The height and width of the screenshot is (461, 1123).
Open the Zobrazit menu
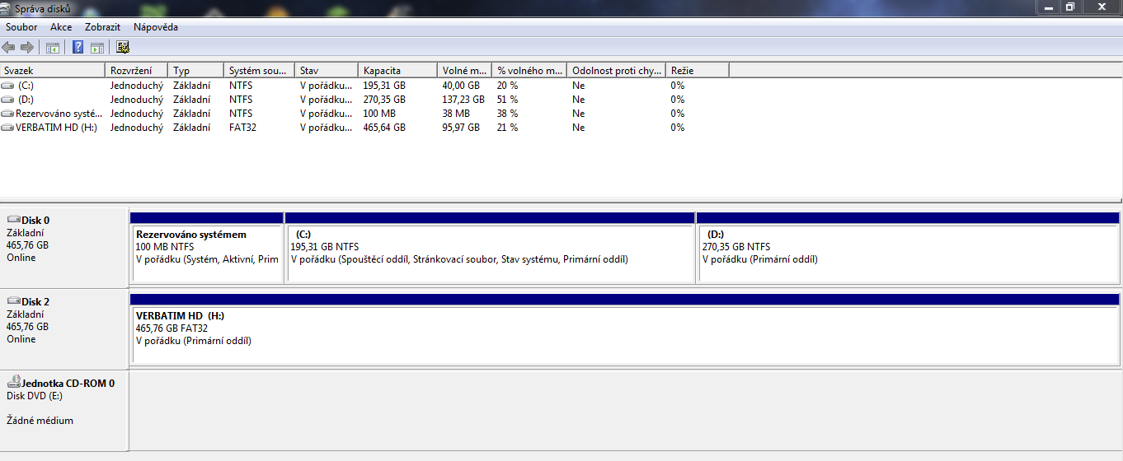point(102,27)
